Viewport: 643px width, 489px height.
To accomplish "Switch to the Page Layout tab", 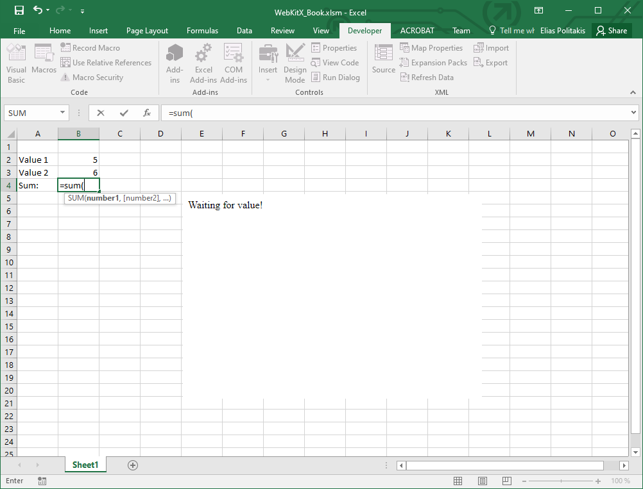I will click(147, 31).
